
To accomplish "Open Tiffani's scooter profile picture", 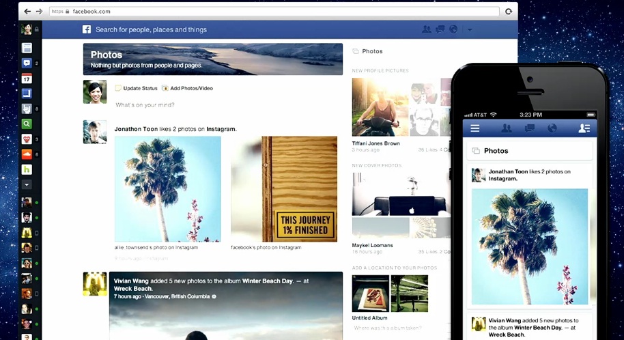I will [380, 107].
